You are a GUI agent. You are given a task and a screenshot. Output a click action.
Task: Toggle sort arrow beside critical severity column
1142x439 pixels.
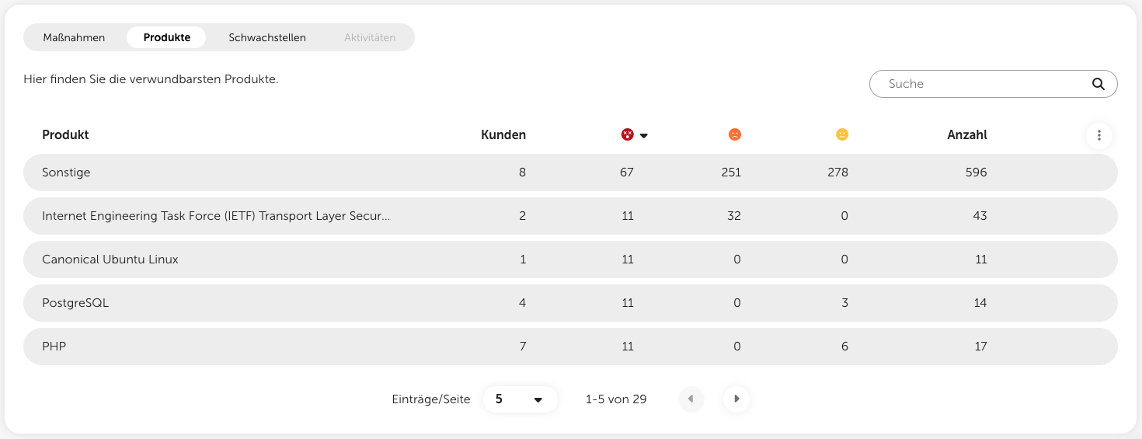point(644,136)
